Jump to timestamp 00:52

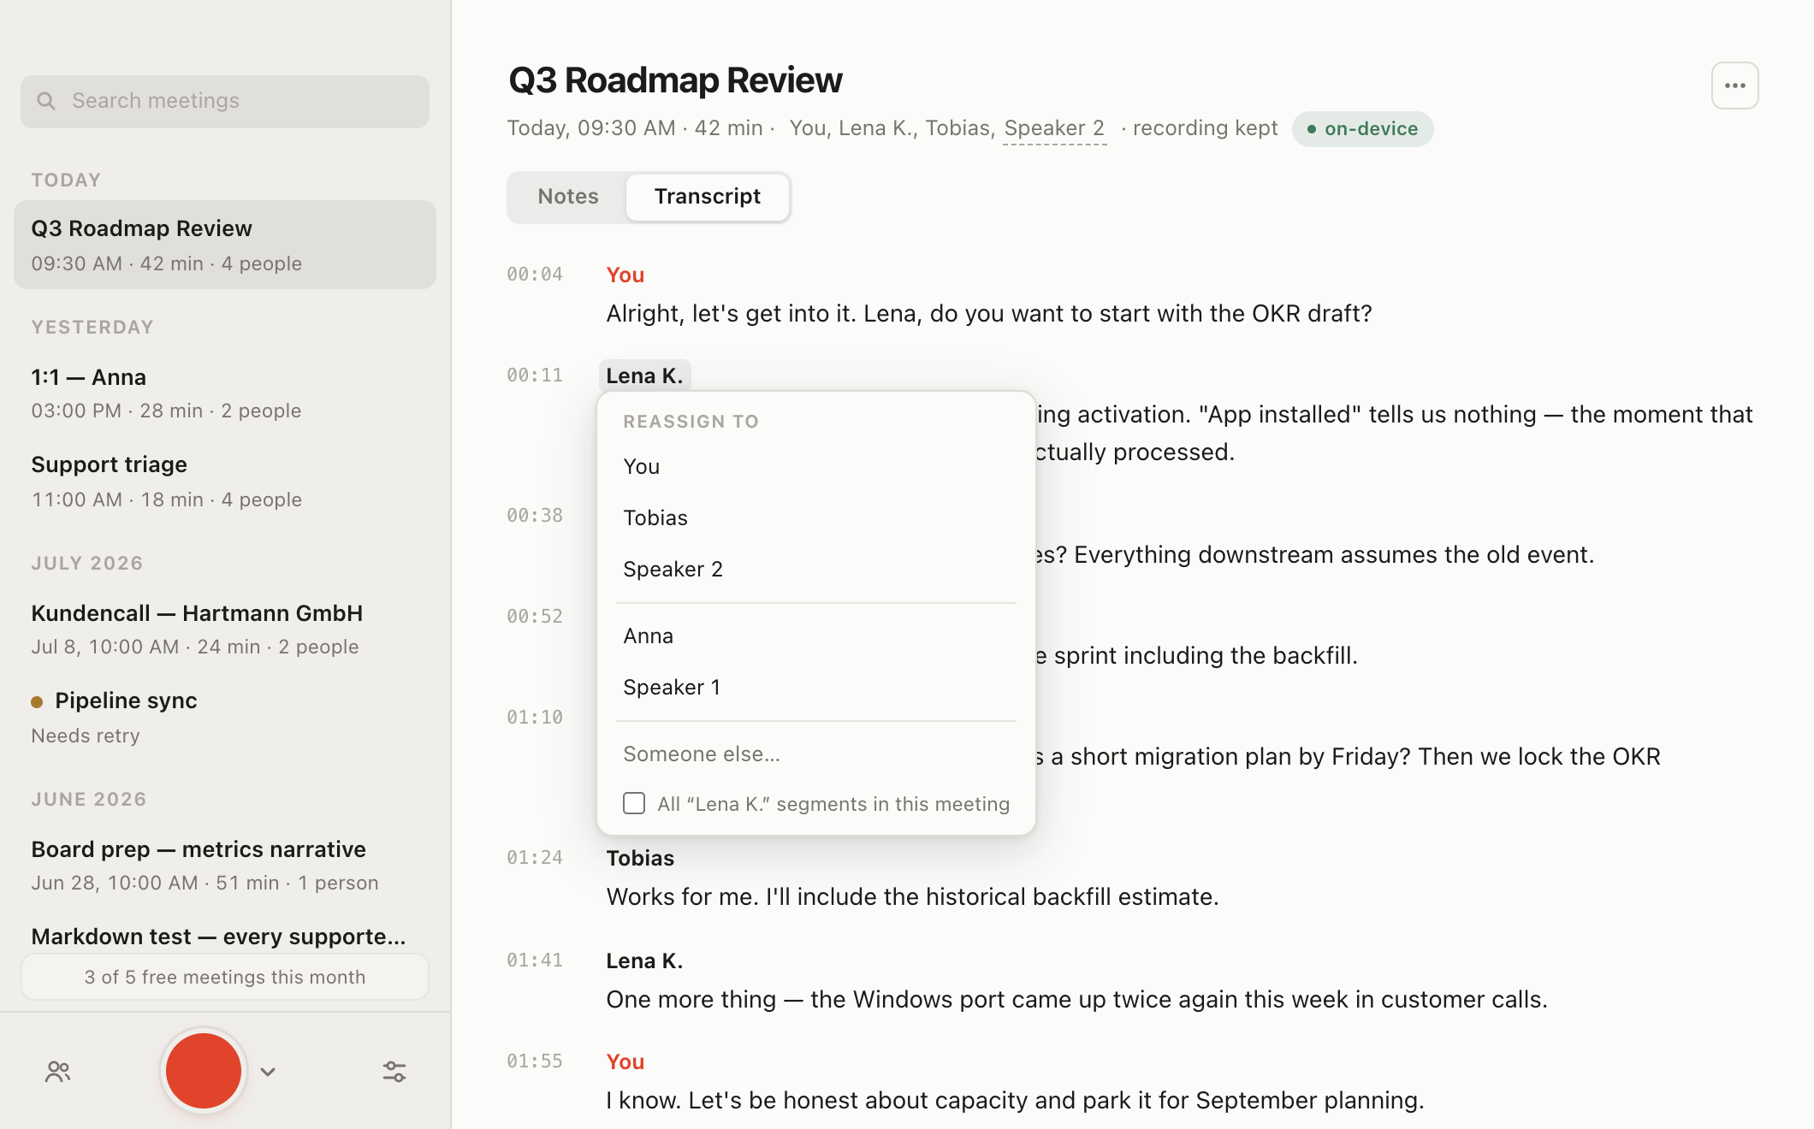[x=535, y=617]
